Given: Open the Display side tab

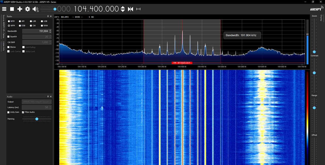Looking at the screenshot, I should click(321, 18).
